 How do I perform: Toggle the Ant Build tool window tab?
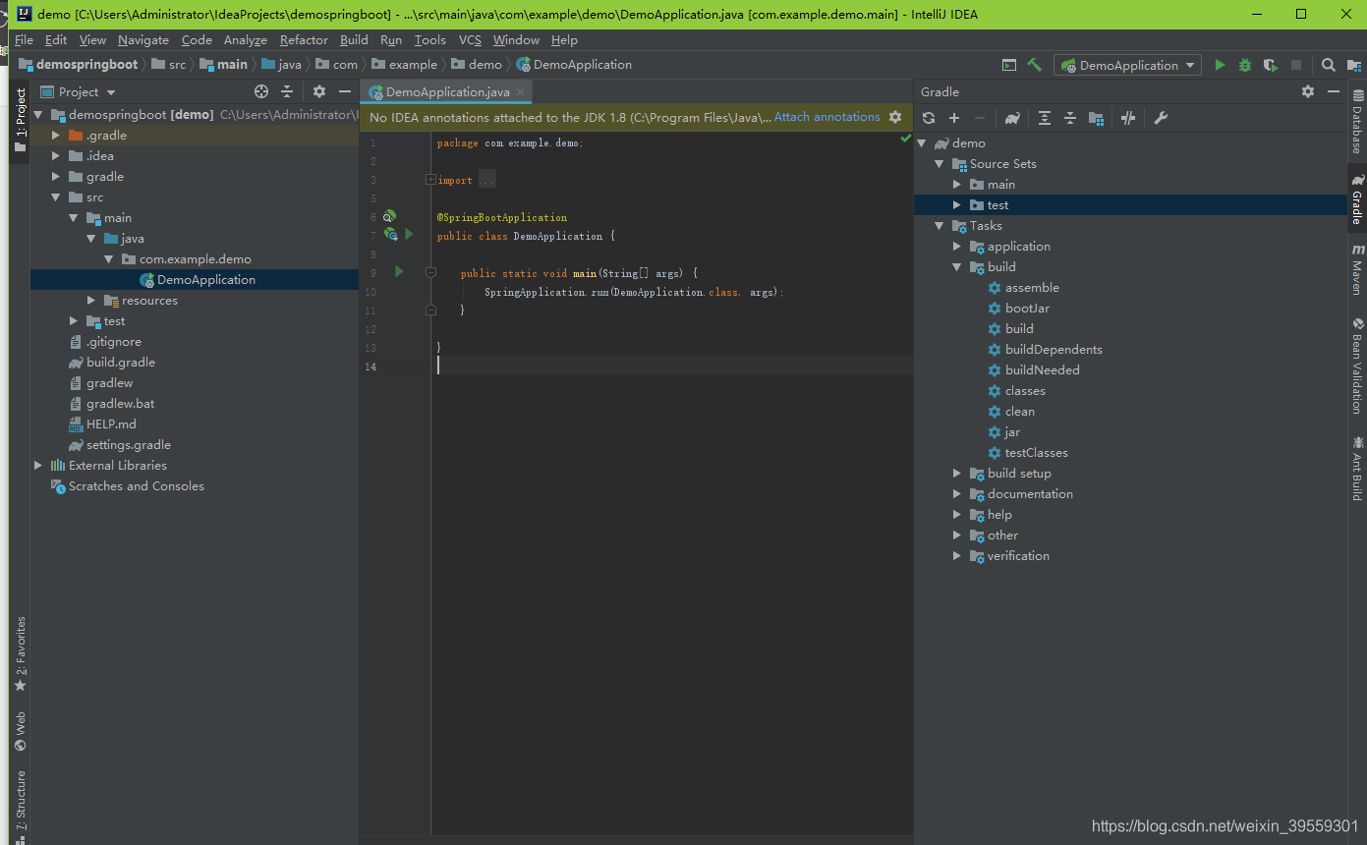coord(1357,469)
